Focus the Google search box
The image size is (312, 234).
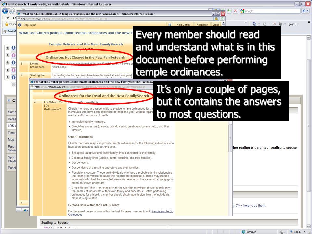pos(270,11)
